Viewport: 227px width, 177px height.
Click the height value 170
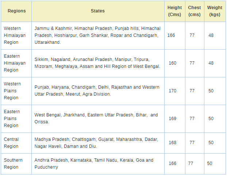click(172, 91)
